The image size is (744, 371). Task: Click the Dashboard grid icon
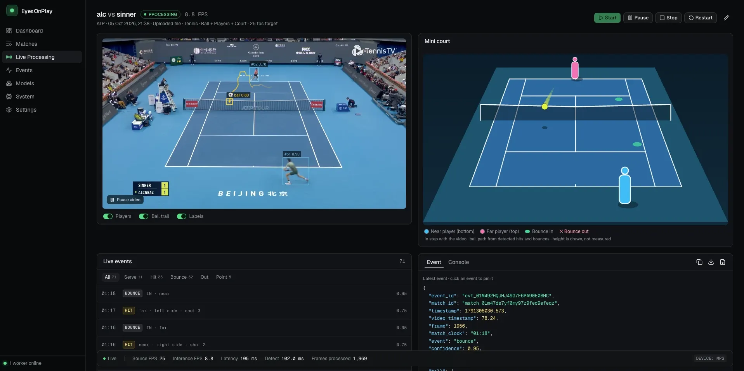9,31
